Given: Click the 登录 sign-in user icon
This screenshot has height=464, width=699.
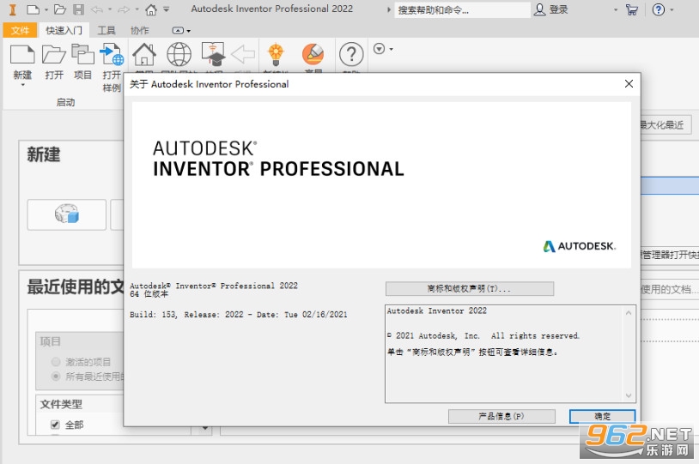Looking at the screenshot, I should [x=539, y=9].
